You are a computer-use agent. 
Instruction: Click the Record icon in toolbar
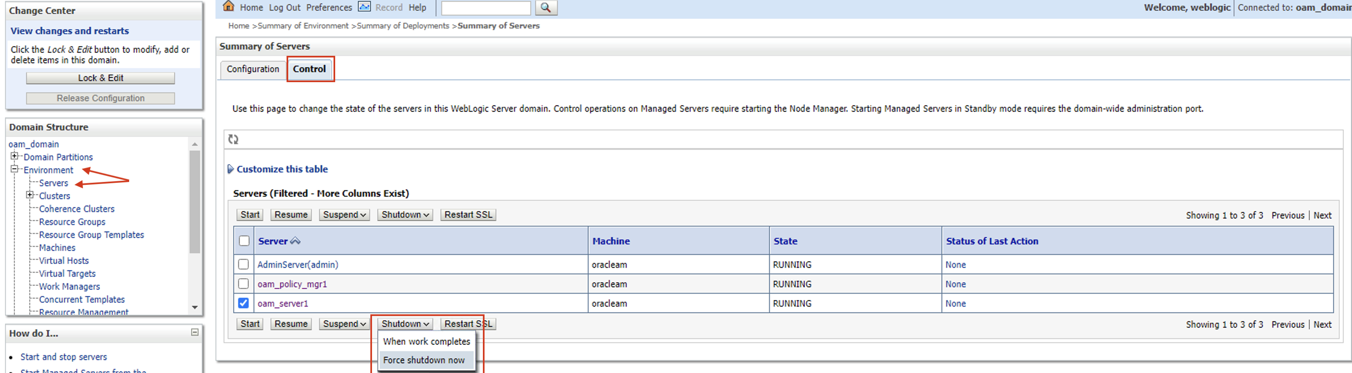(364, 7)
